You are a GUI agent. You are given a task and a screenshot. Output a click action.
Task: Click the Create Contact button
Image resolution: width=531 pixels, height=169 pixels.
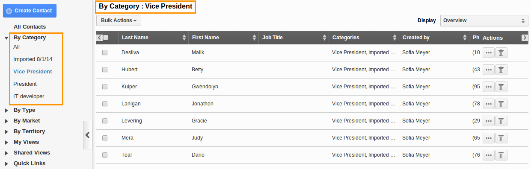tap(30, 11)
